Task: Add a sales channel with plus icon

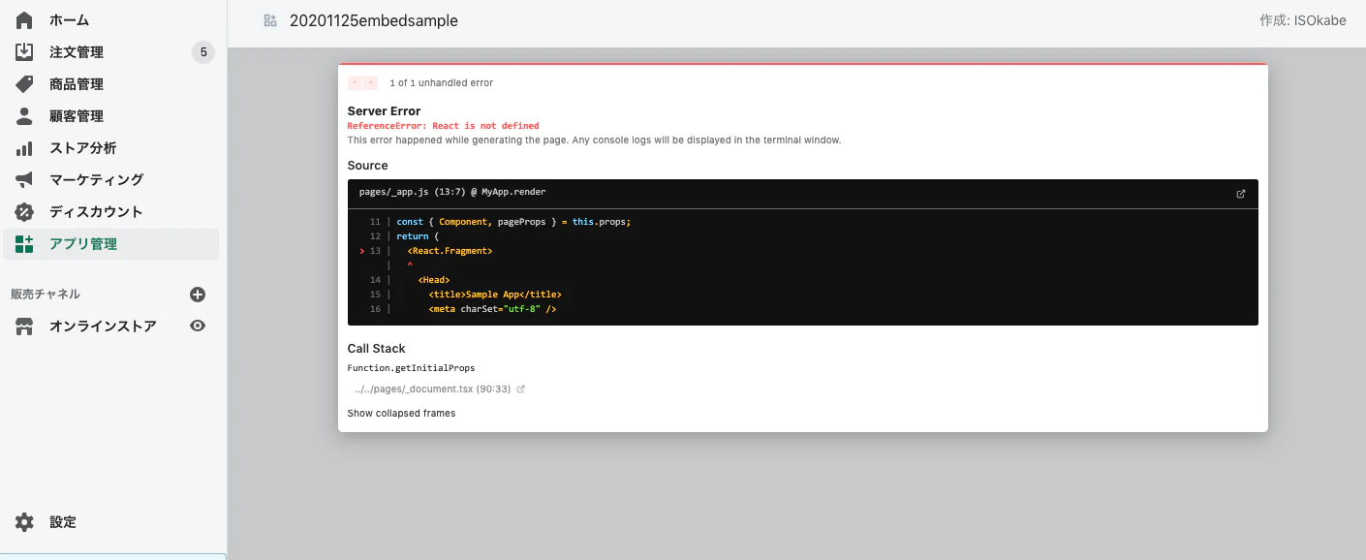Action: pyautogui.click(x=198, y=295)
